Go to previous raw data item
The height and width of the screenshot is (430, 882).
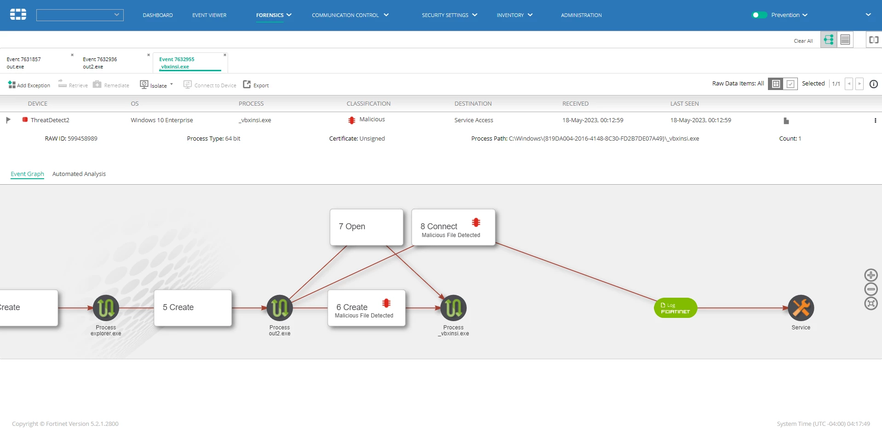click(849, 84)
